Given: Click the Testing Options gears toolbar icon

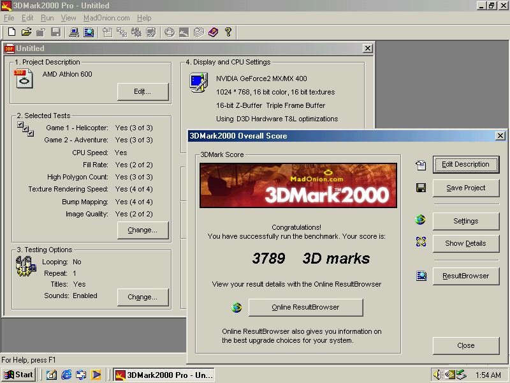Looking at the screenshot, I should coord(136,32).
